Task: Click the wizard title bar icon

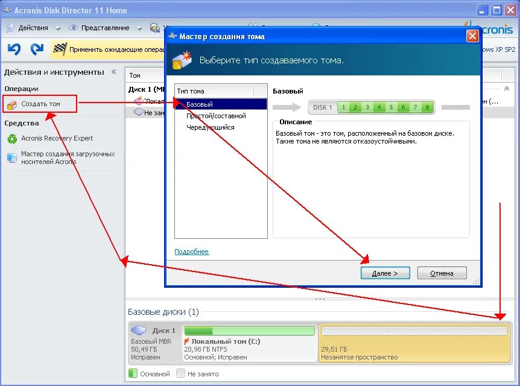Action: 173,36
